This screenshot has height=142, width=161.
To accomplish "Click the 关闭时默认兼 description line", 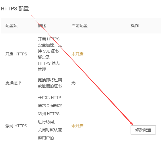I will (x=50, y=130).
